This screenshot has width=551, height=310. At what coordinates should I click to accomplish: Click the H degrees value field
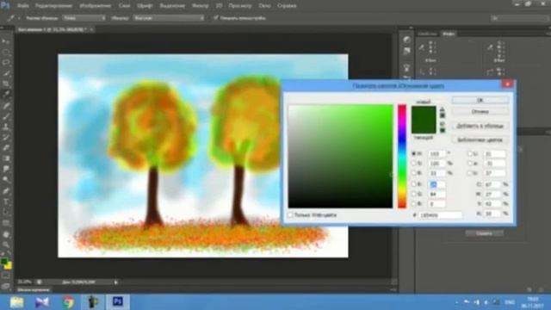coord(436,153)
